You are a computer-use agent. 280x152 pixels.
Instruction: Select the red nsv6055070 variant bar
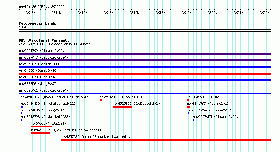pyautogui.click(x=41, y=127)
